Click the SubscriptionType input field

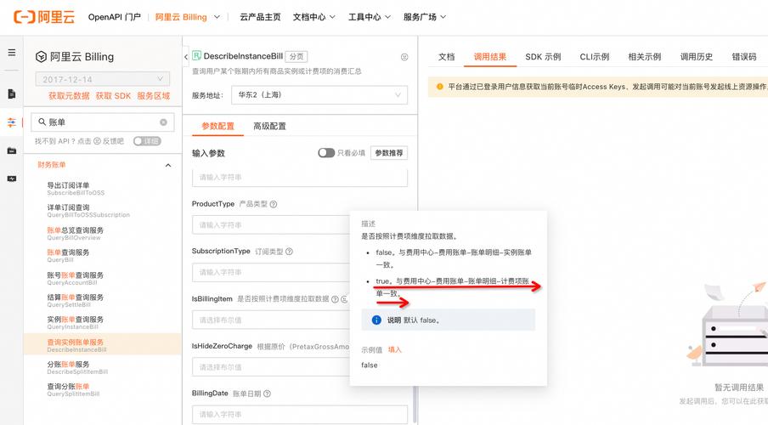pyautogui.click(x=270, y=272)
